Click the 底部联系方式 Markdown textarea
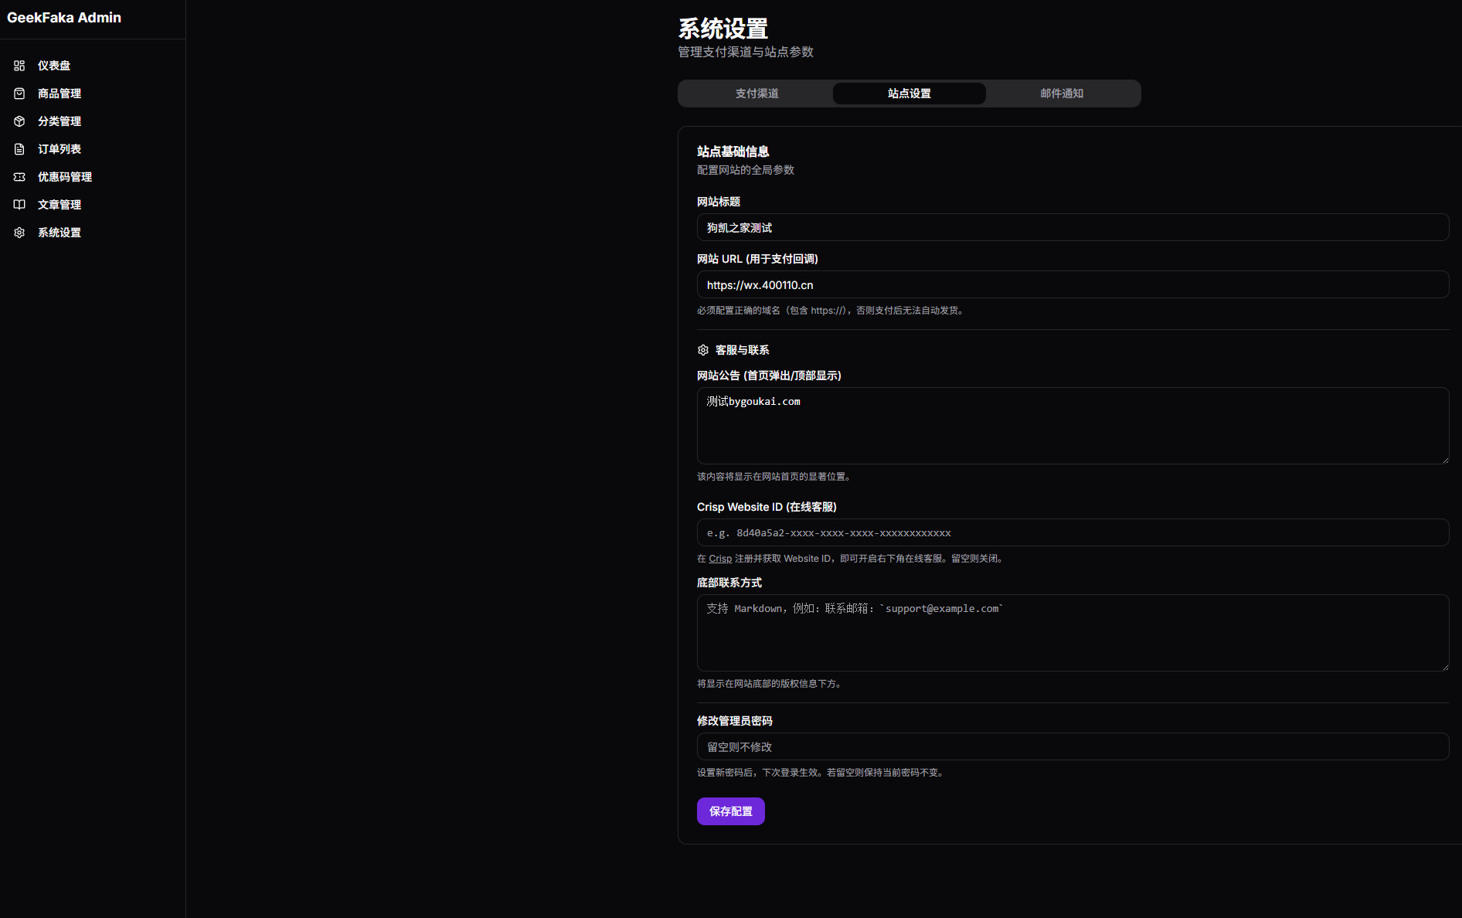The height and width of the screenshot is (918, 1462). coord(1073,632)
